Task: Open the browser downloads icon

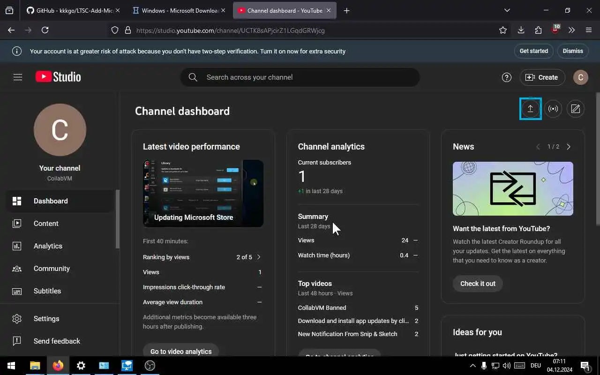Action: 521,30
